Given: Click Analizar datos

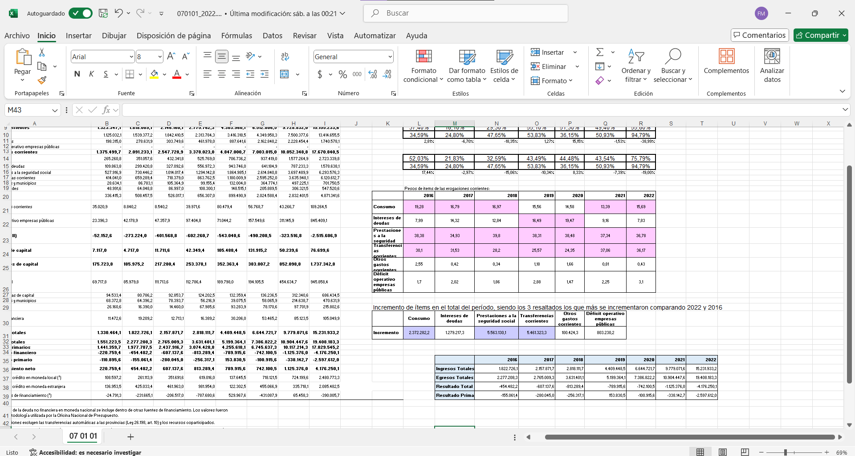Looking at the screenshot, I should 772,66.
